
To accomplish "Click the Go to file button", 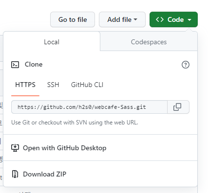I will click(73, 19).
